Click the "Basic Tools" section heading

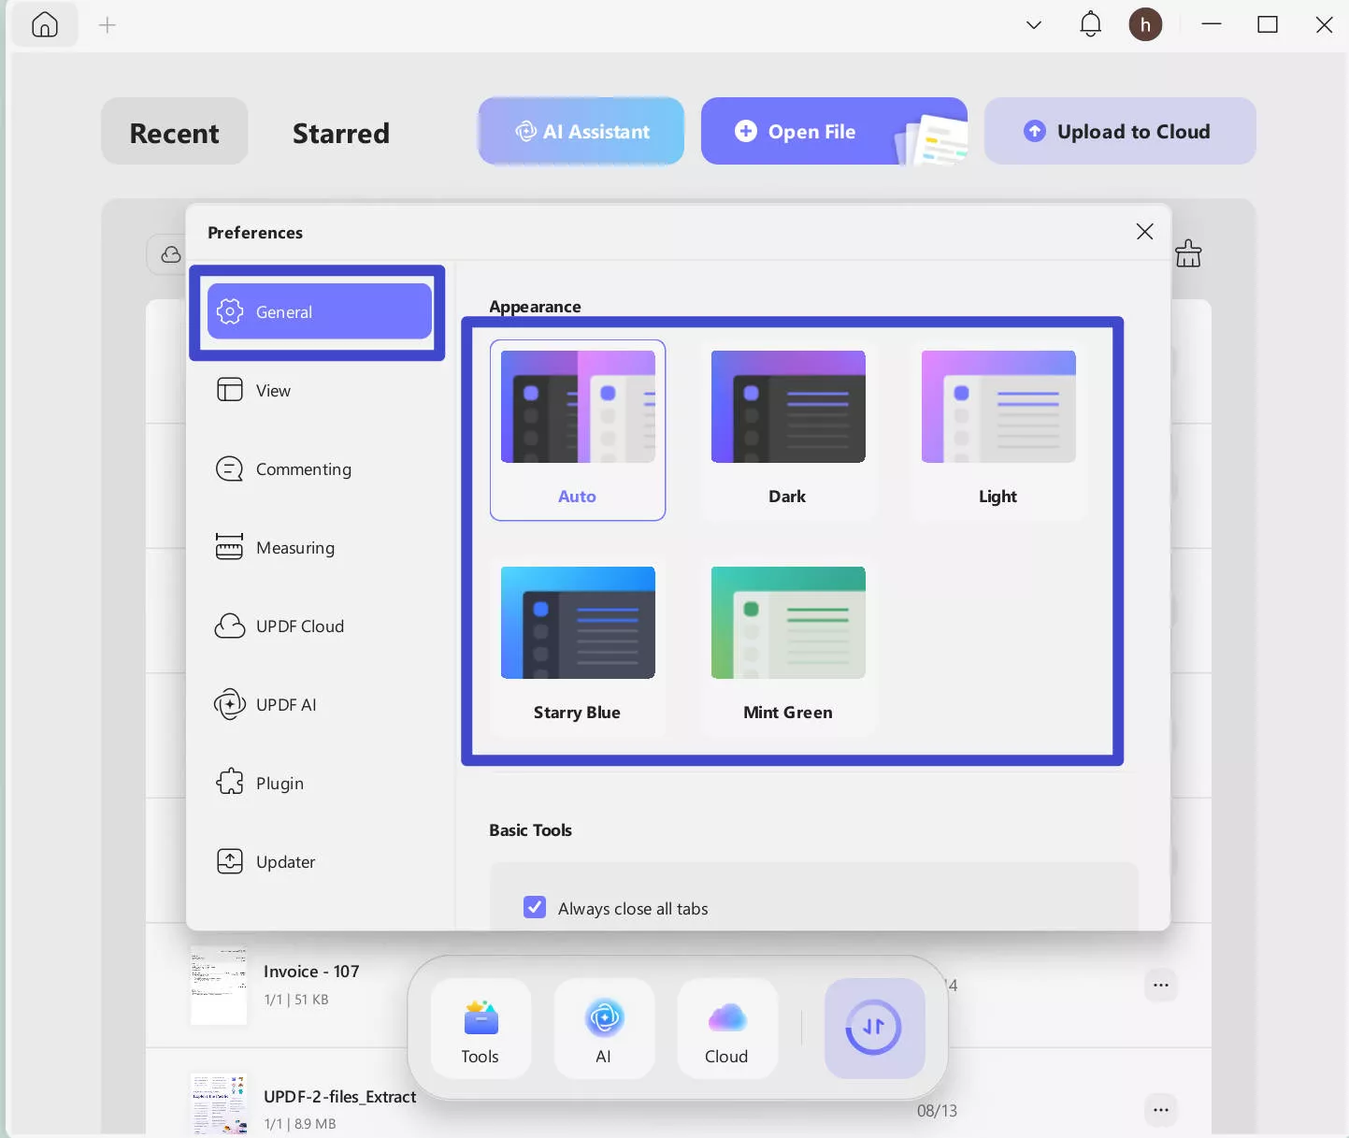(x=530, y=830)
